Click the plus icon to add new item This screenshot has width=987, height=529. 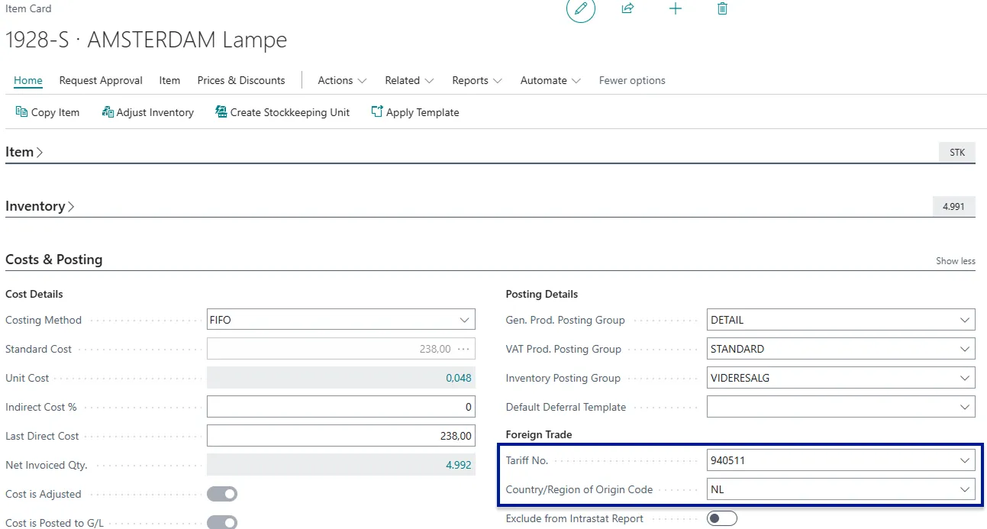pos(675,9)
